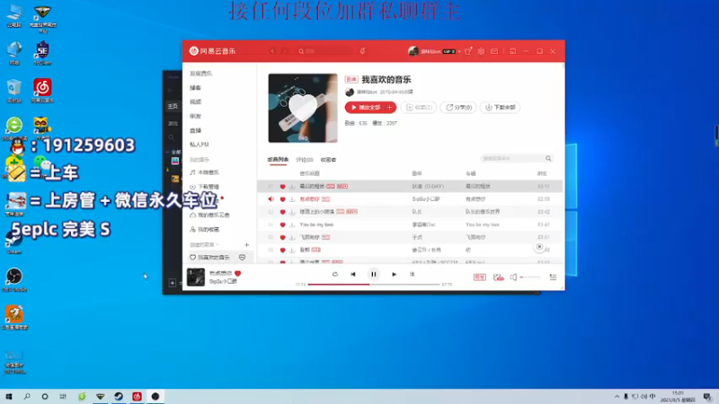Create new playlist with plus icon

(x=246, y=245)
